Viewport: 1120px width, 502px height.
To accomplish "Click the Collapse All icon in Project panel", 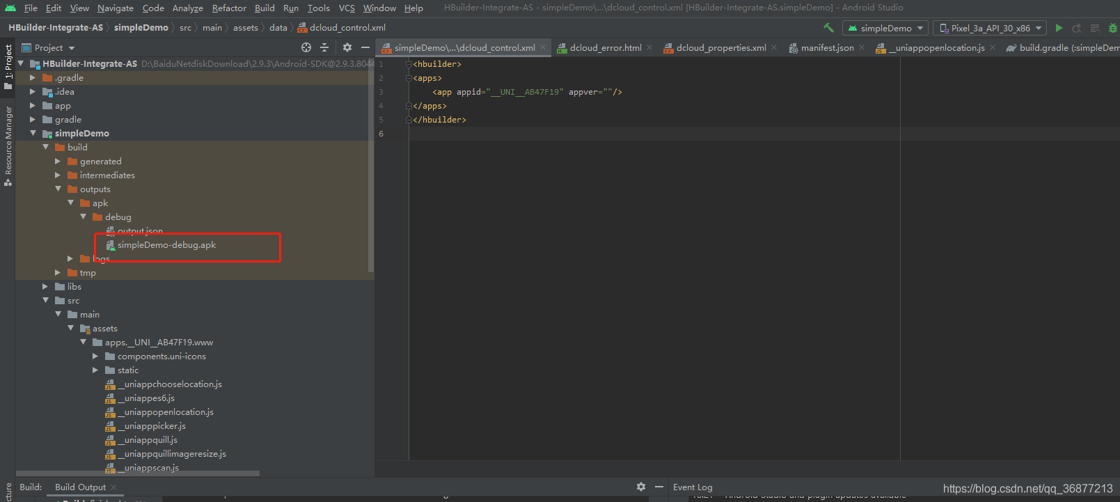I will pyautogui.click(x=324, y=47).
